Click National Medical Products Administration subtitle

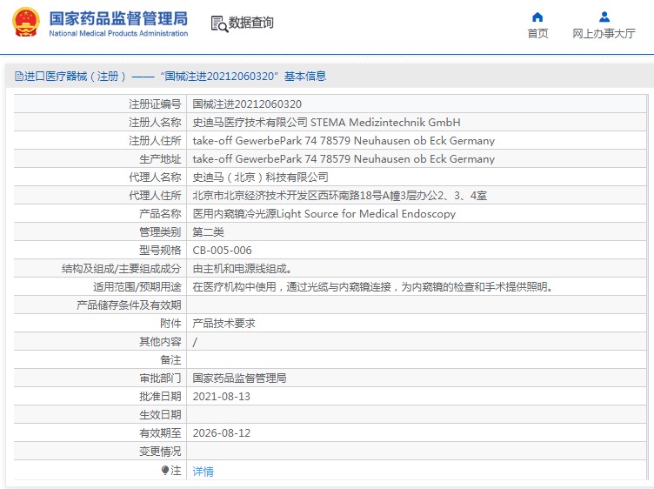118,33
